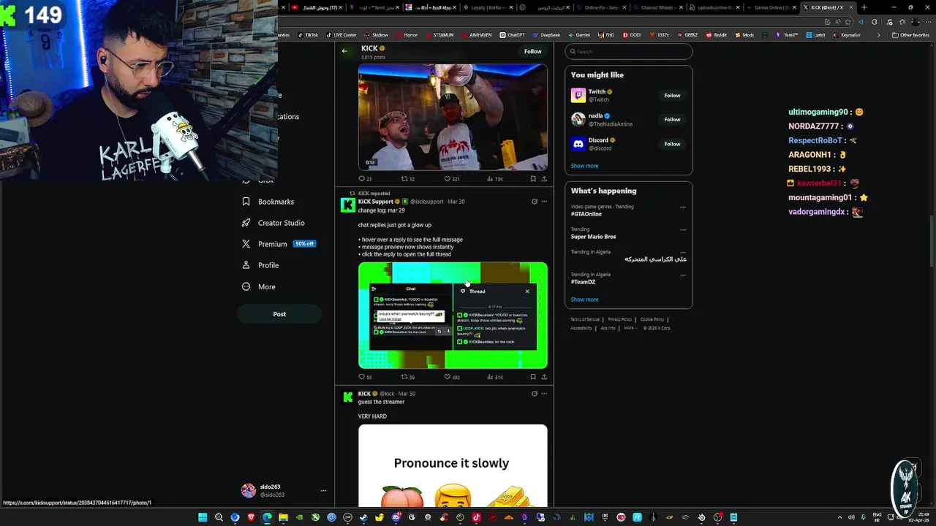This screenshot has width=936, height=526.
Task: Open nadia's profile avatar in suggestions
Action: [x=578, y=120]
